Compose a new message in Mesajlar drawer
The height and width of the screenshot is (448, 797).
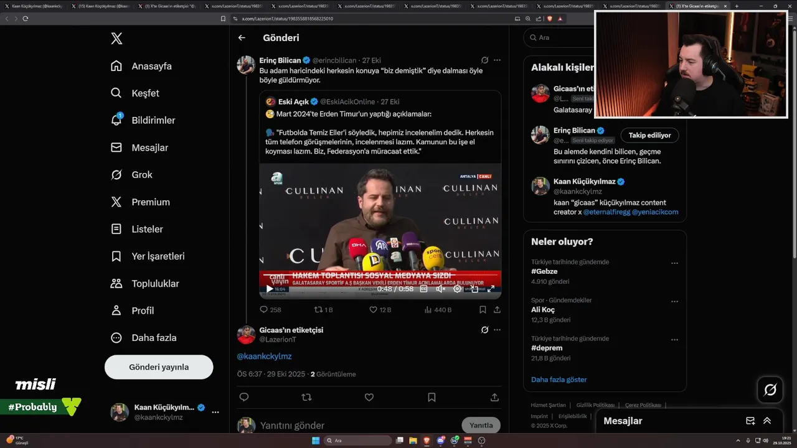[750, 421]
